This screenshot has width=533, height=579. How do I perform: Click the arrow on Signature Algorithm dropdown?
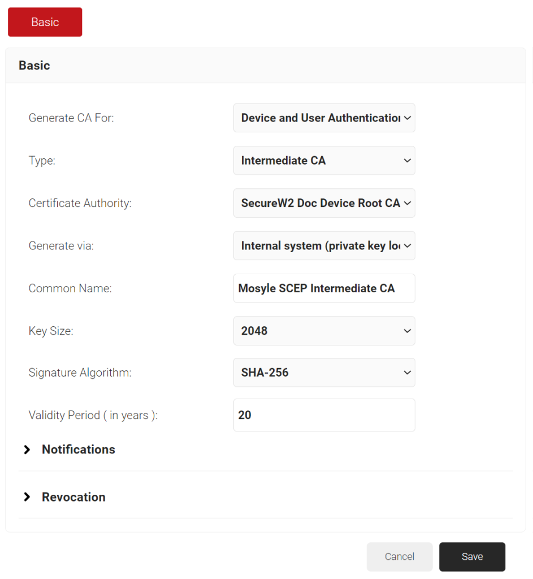406,373
